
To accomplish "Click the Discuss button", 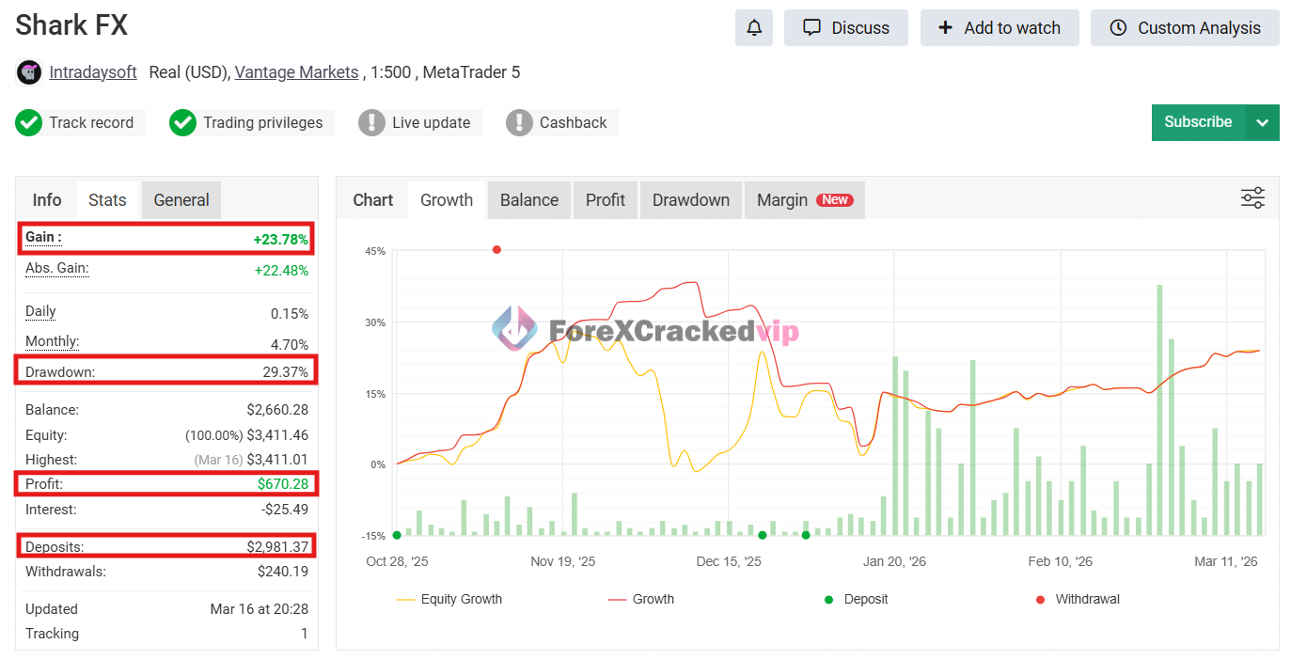I will [x=846, y=28].
